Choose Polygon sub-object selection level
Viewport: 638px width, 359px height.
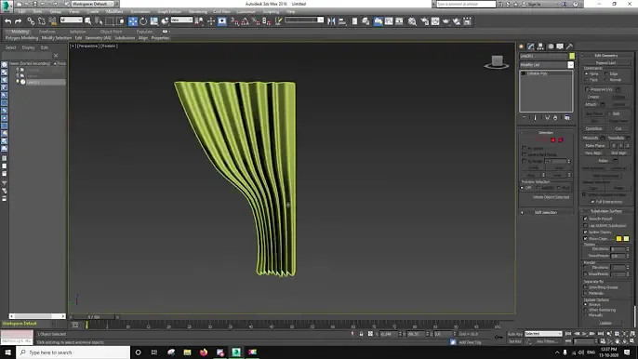(x=553, y=140)
